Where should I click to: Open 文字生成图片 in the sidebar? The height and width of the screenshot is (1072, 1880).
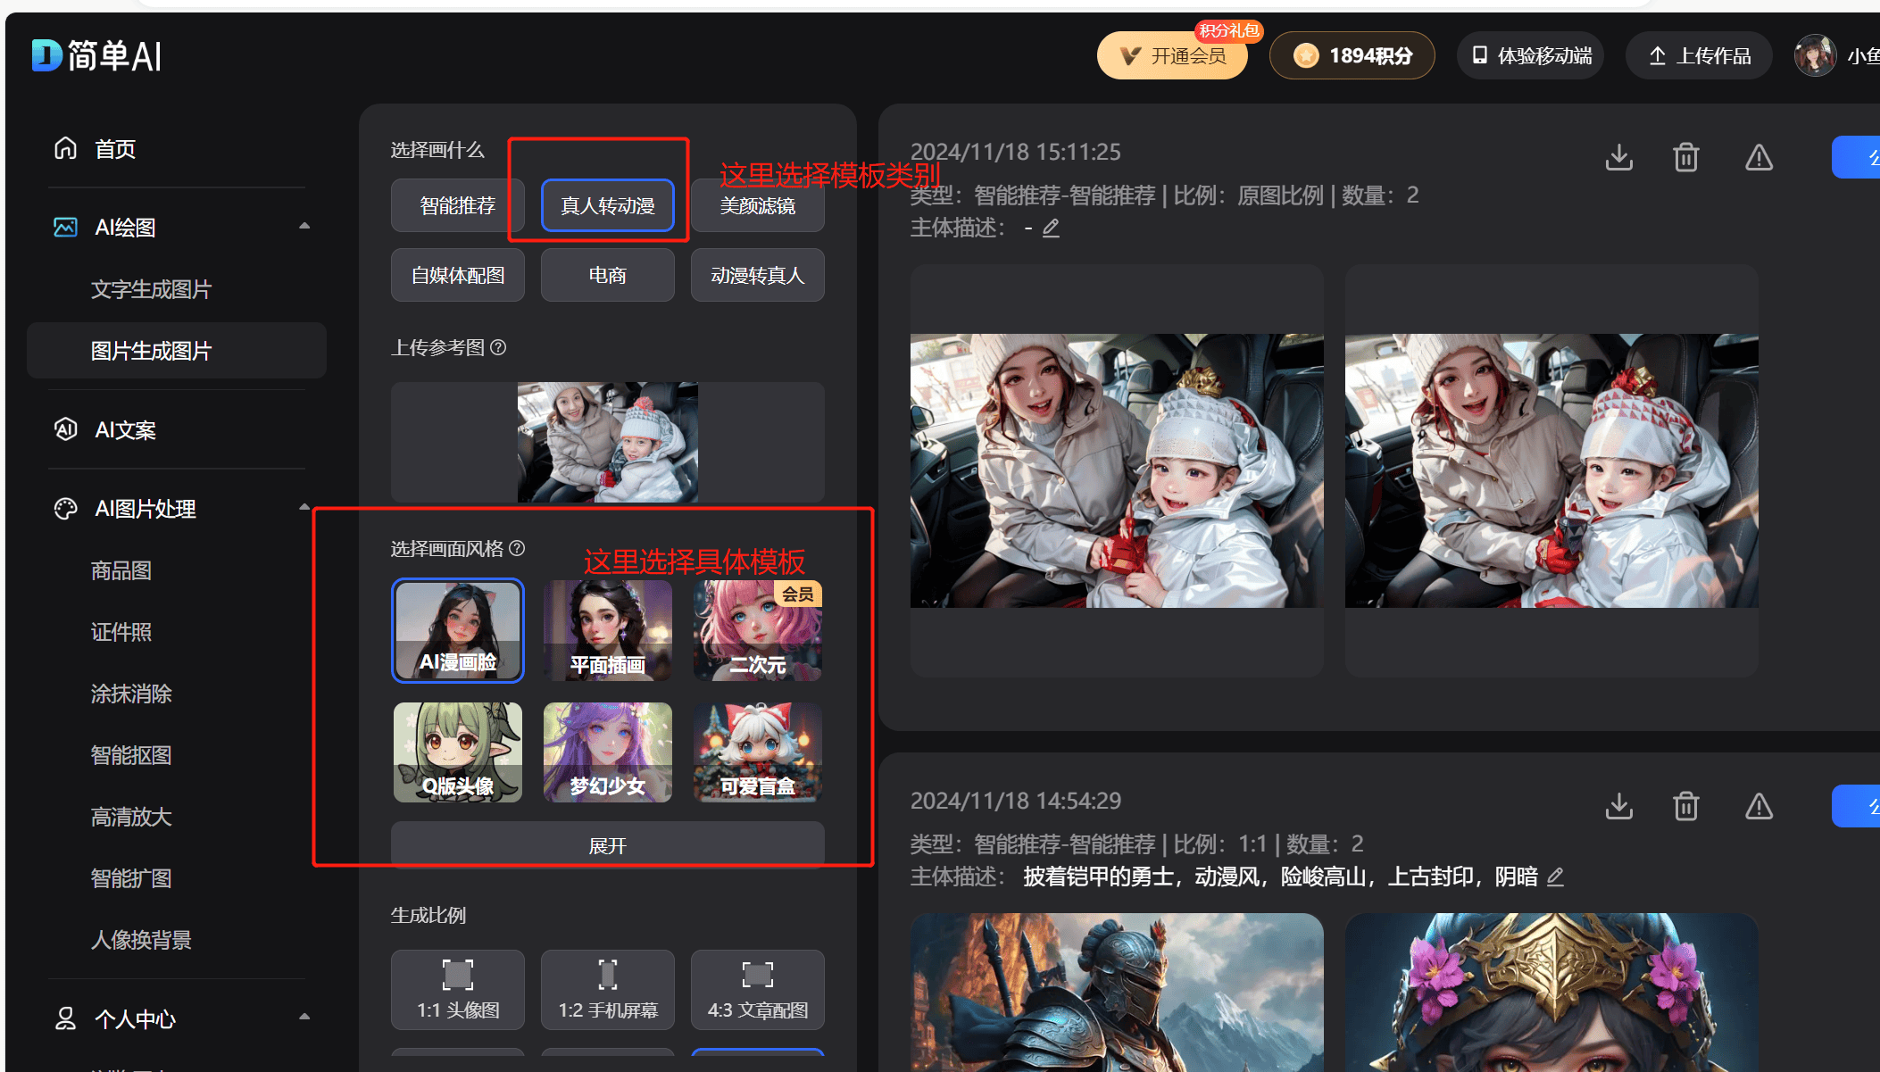pyautogui.click(x=151, y=289)
